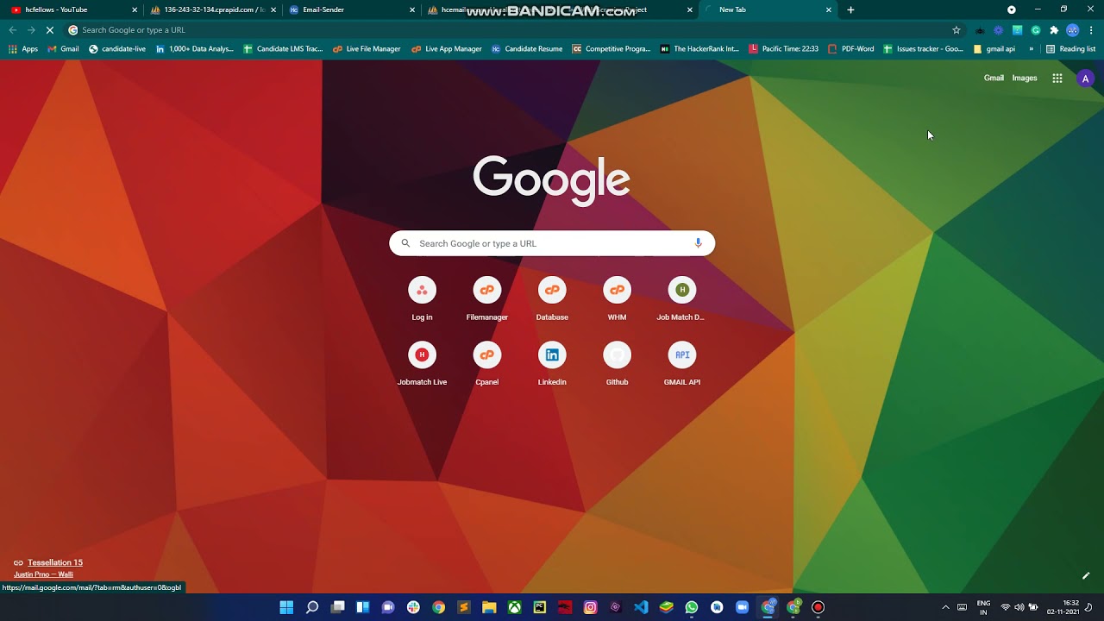Open the Google account avatar A
This screenshot has width=1104, height=621.
pos(1085,78)
